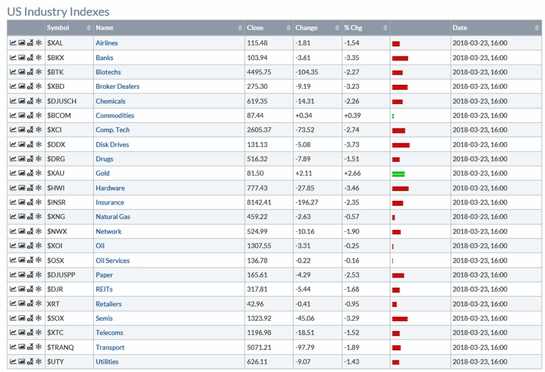This screenshot has width=545, height=372.
Task: Open the line chart icon for $DJR REITs
Action: (13, 290)
